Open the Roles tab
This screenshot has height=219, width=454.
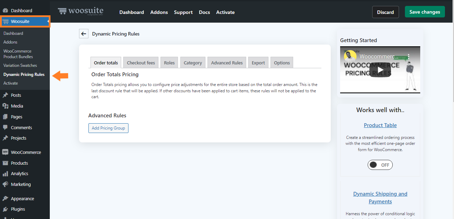pyautogui.click(x=169, y=63)
